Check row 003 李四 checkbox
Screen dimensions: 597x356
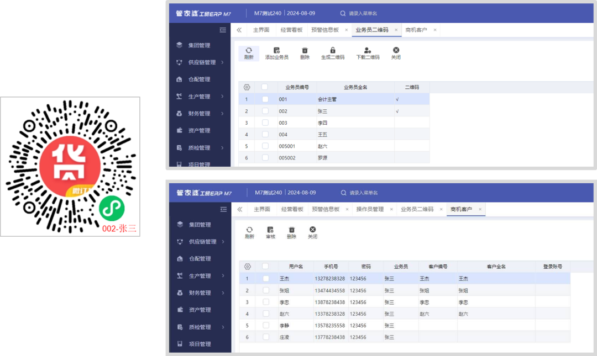click(265, 123)
